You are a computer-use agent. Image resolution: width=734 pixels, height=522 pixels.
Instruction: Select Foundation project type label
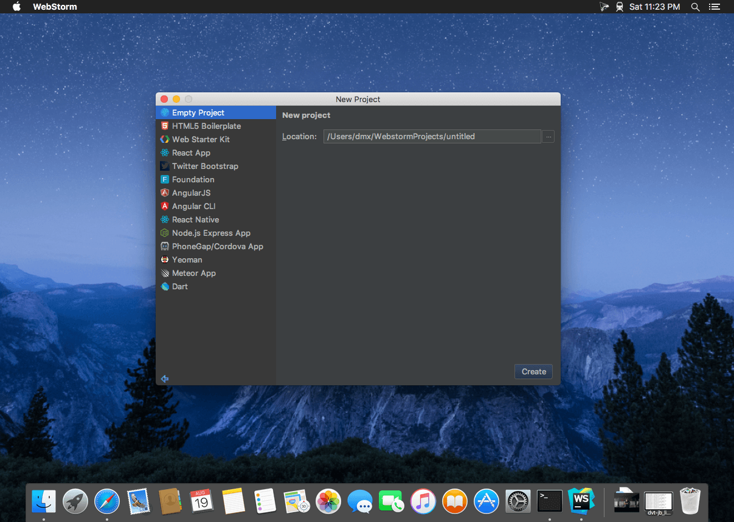(x=193, y=179)
